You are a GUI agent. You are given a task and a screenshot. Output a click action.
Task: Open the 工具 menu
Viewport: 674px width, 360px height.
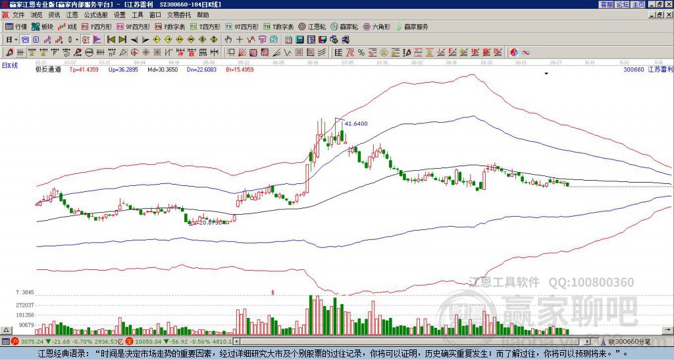[137, 15]
